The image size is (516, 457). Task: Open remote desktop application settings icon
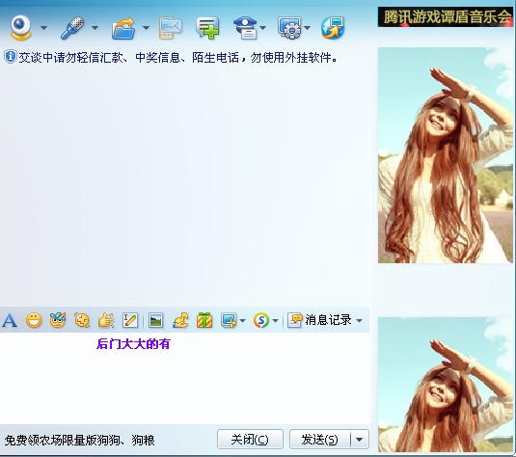[289, 28]
